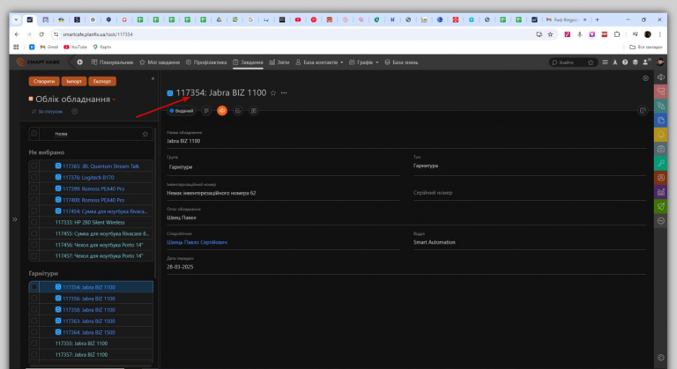Click the Створити button

click(x=44, y=81)
